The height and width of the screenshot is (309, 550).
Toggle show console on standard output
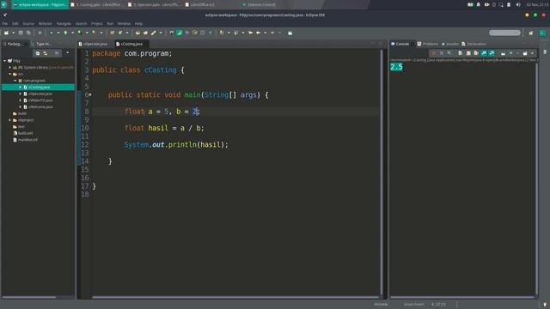(x=484, y=53)
